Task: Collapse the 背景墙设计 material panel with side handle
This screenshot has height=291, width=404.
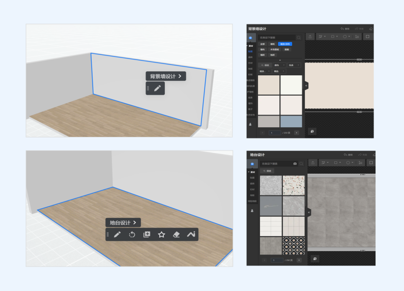Action: (x=306, y=86)
